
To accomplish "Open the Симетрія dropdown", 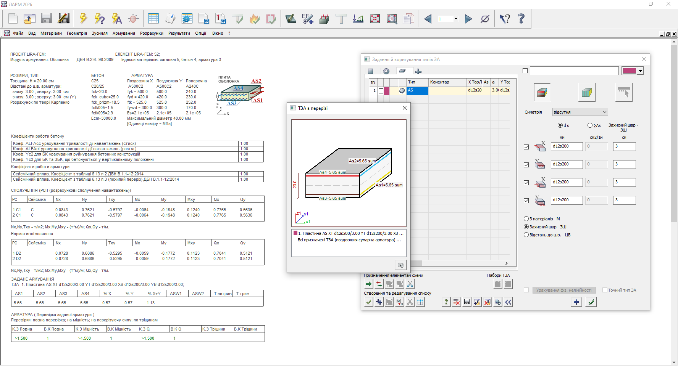I will (580, 112).
